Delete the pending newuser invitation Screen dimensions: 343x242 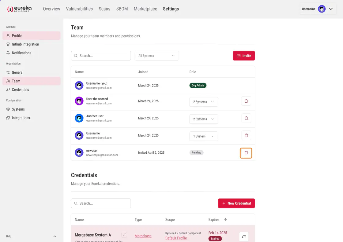pyautogui.click(x=246, y=153)
